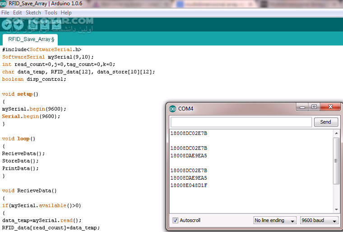Toggle the Autoscroll checkbox

[x=175, y=220]
